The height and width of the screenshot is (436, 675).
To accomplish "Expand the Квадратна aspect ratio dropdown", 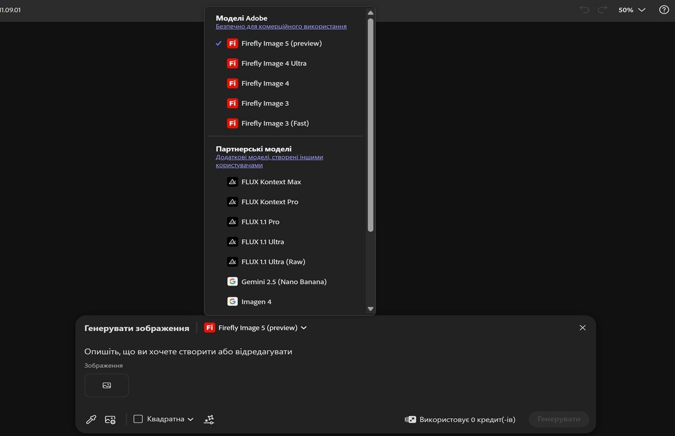I will (164, 419).
